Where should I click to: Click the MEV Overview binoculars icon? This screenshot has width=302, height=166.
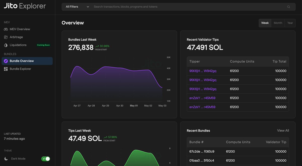(x=6, y=29)
